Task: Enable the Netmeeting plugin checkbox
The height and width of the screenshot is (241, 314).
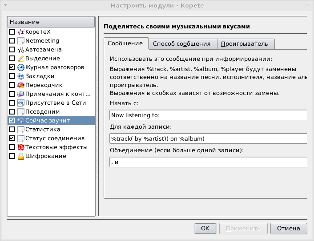Action: pyautogui.click(x=12, y=41)
